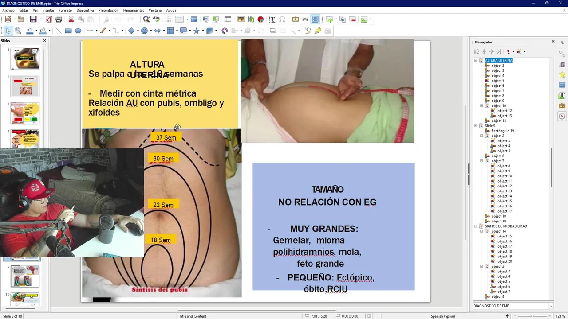Toggle the shadow icon
Viewport: 568px width, 319px height.
click(x=273, y=31)
